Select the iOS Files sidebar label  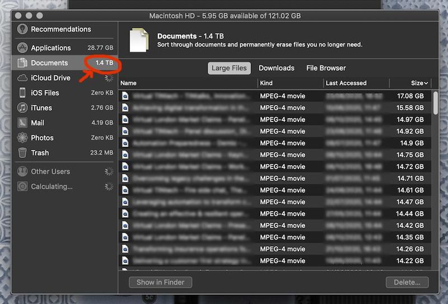pyautogui.click(x=45, y=92)
